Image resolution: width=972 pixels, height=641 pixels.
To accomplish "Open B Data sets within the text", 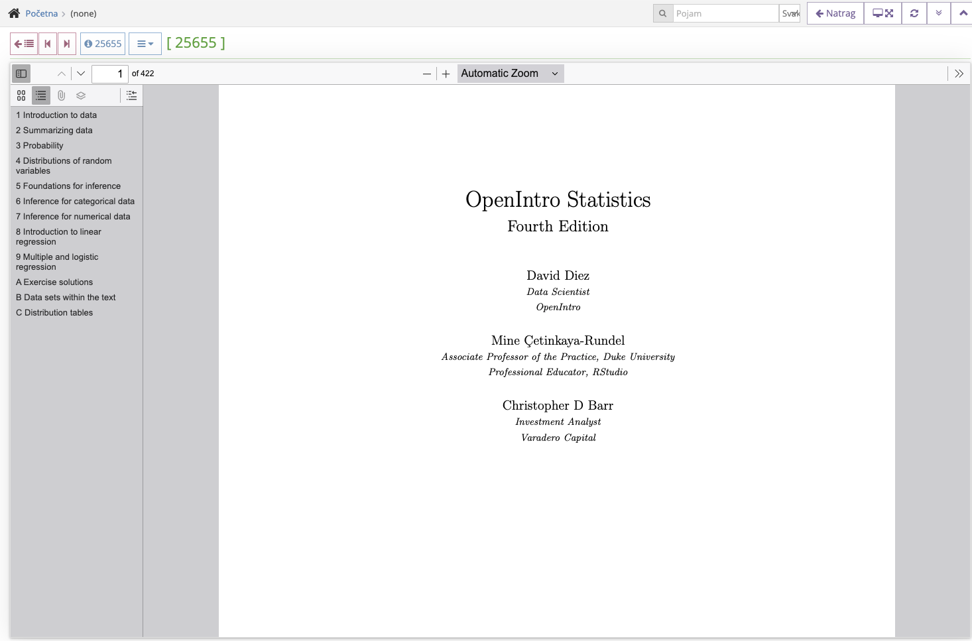I will [x=66, y=298].
